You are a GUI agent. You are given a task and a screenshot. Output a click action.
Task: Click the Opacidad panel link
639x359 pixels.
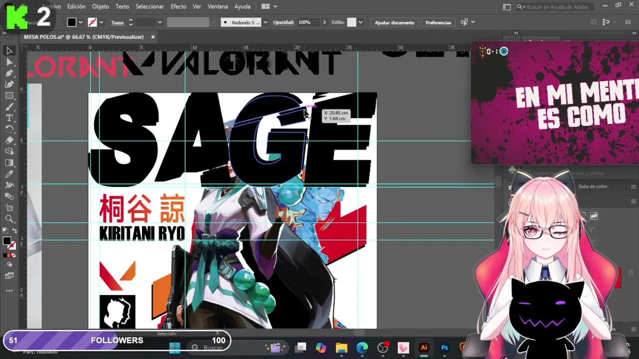(284, 22)
